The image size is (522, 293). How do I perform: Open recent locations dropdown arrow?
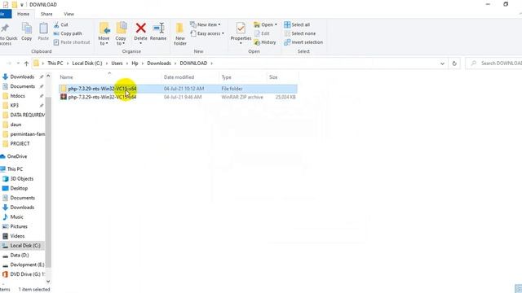click(18, 63)
